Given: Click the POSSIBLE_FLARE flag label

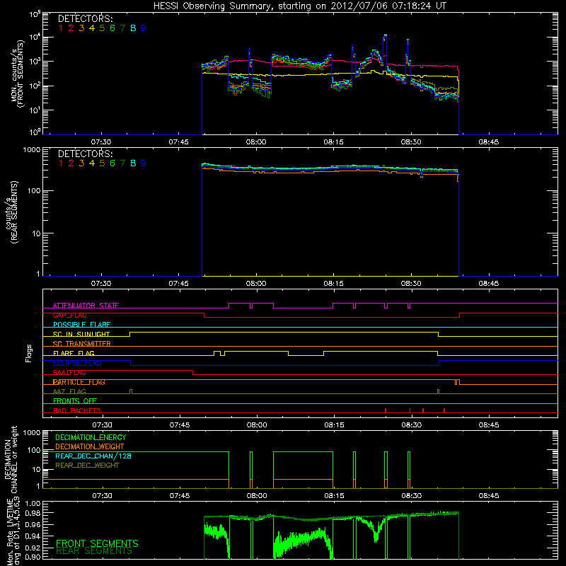Looking at the screenshot, I should click(81, 325).
